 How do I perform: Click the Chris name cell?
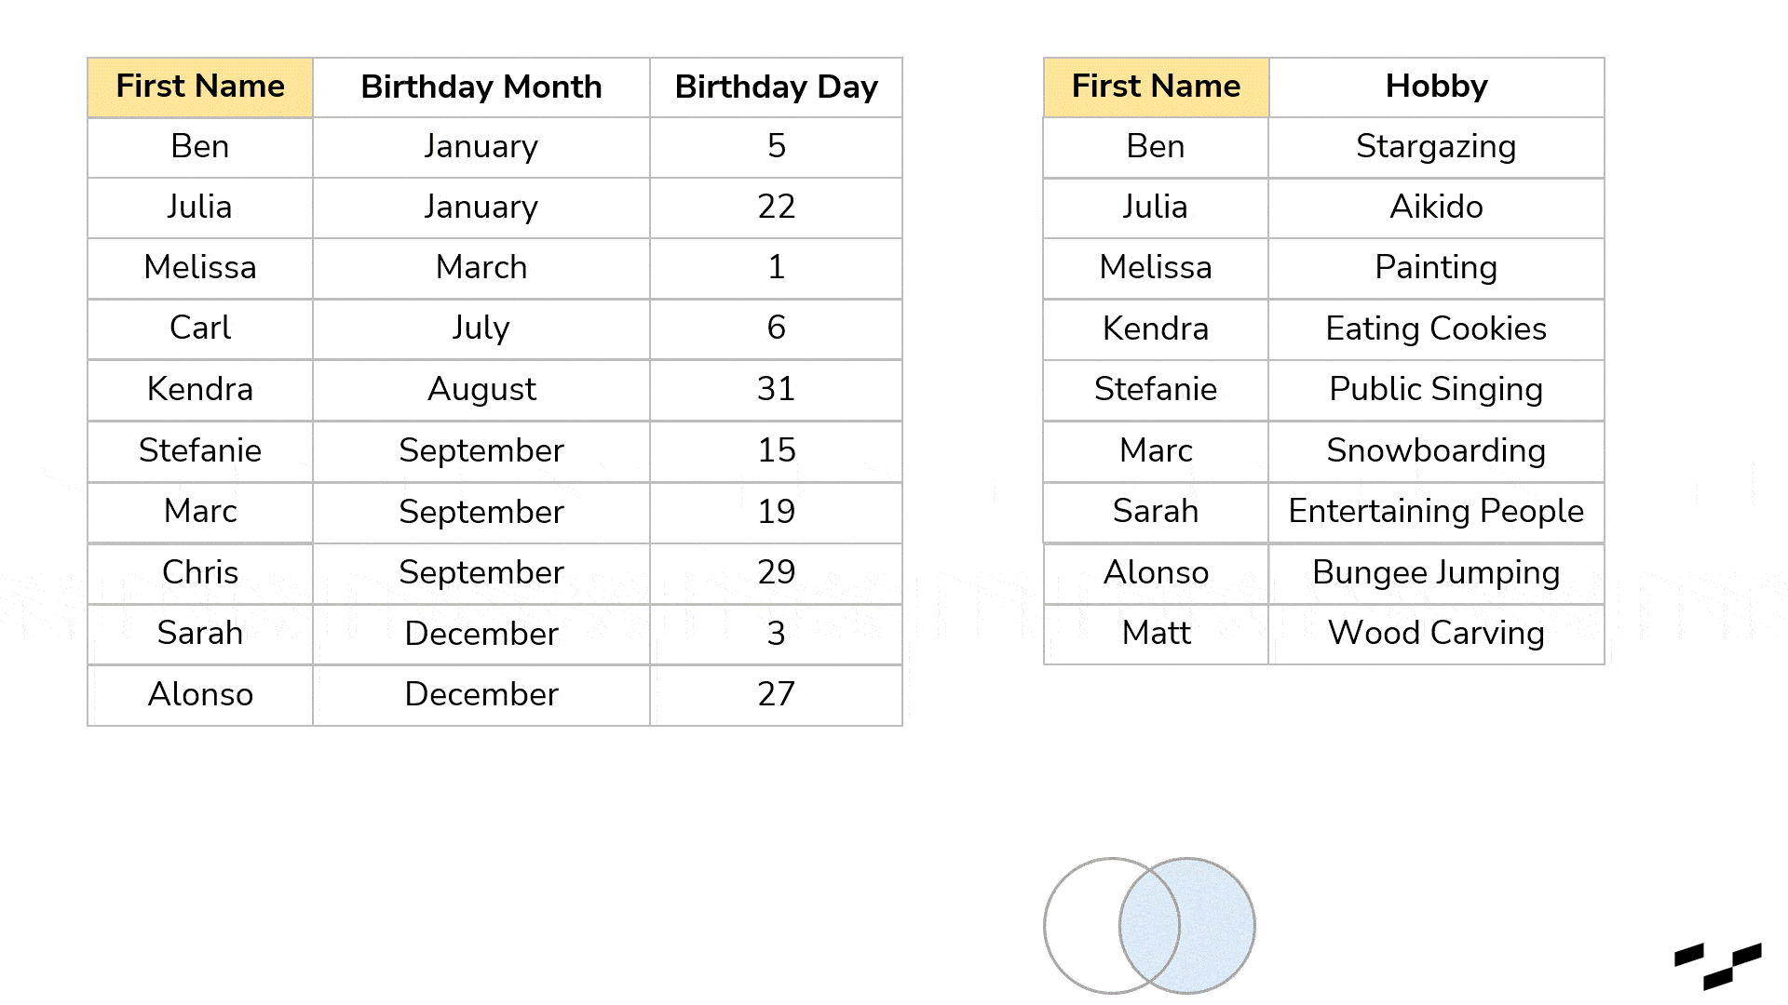coord(200,573)
